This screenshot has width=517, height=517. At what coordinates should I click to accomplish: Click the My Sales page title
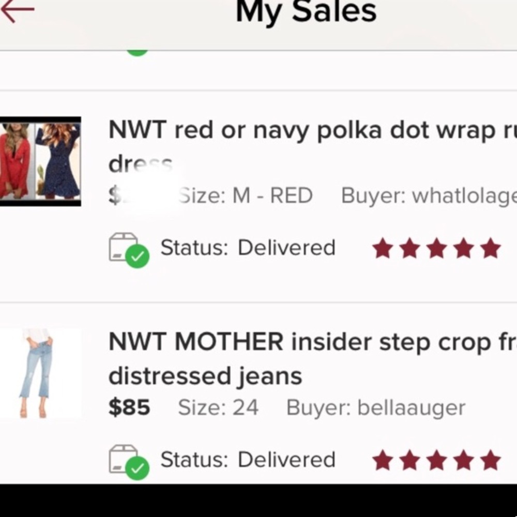(x=306, y=11)
